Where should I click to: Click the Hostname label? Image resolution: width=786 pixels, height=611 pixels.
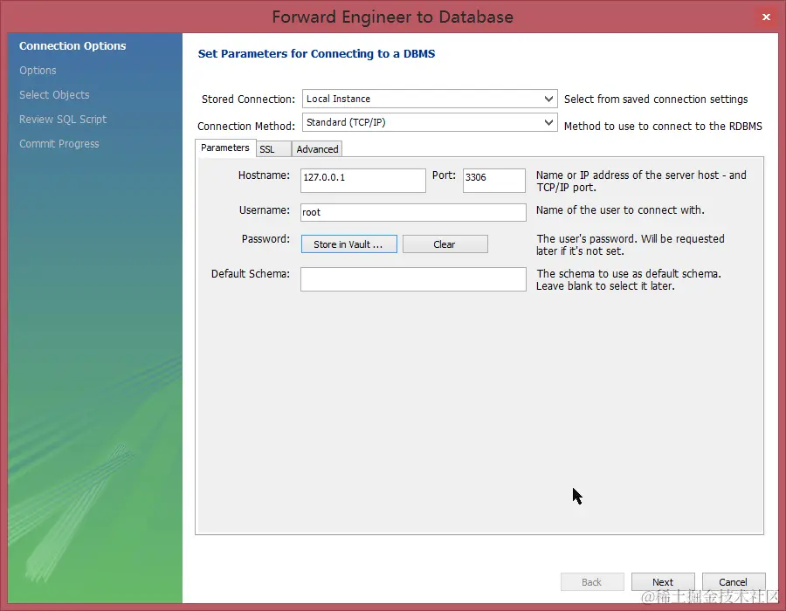(x=264, y=175)
